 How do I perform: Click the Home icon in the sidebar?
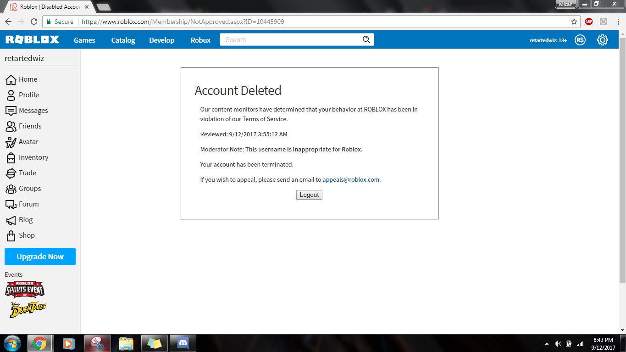point(11,79)
